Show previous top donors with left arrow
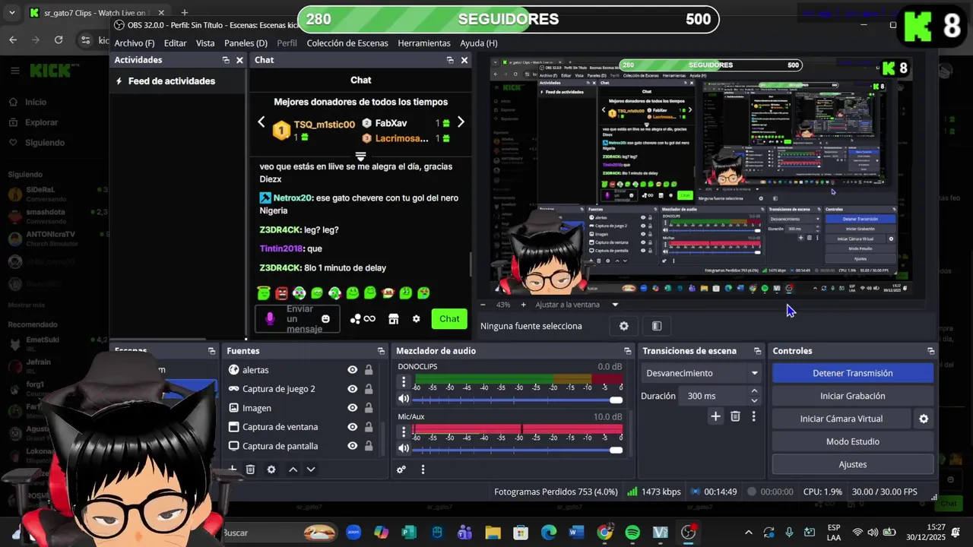The image size is (973, 547). click(x=261, y=122)
